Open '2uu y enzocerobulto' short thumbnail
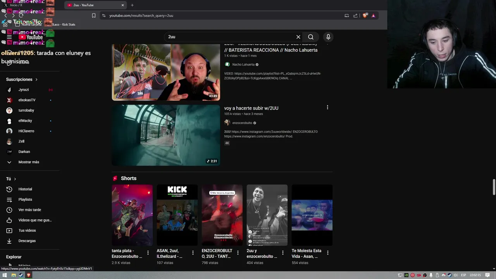 [x=267, y=215]
